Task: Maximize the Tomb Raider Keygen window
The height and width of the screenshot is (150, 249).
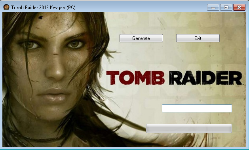Action: pyautogui.click(x=226, y=8)
